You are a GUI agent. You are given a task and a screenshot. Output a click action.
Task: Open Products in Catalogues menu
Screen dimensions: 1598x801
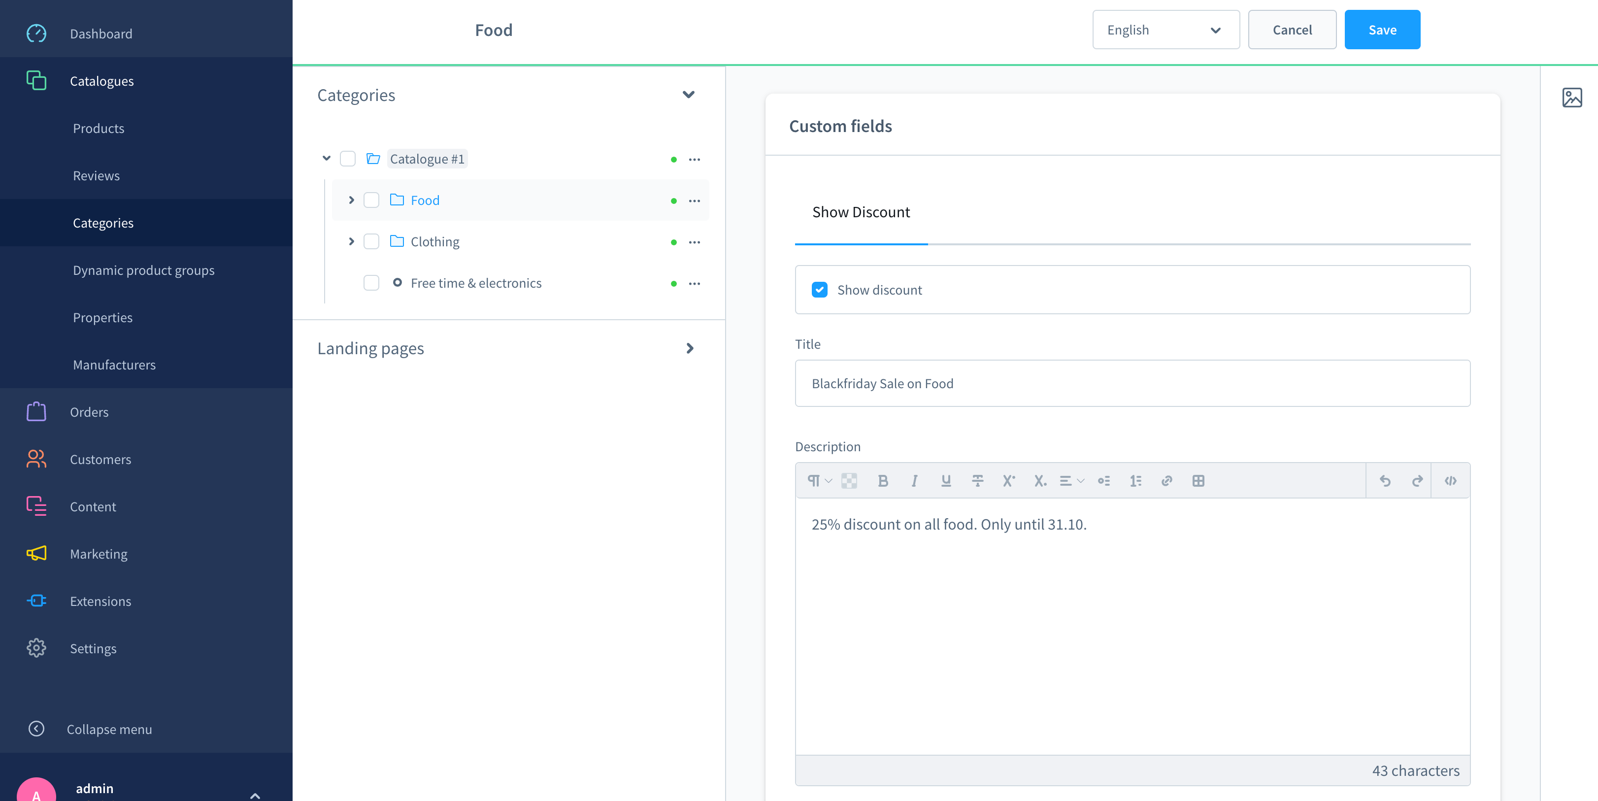[x=99, y=128]
